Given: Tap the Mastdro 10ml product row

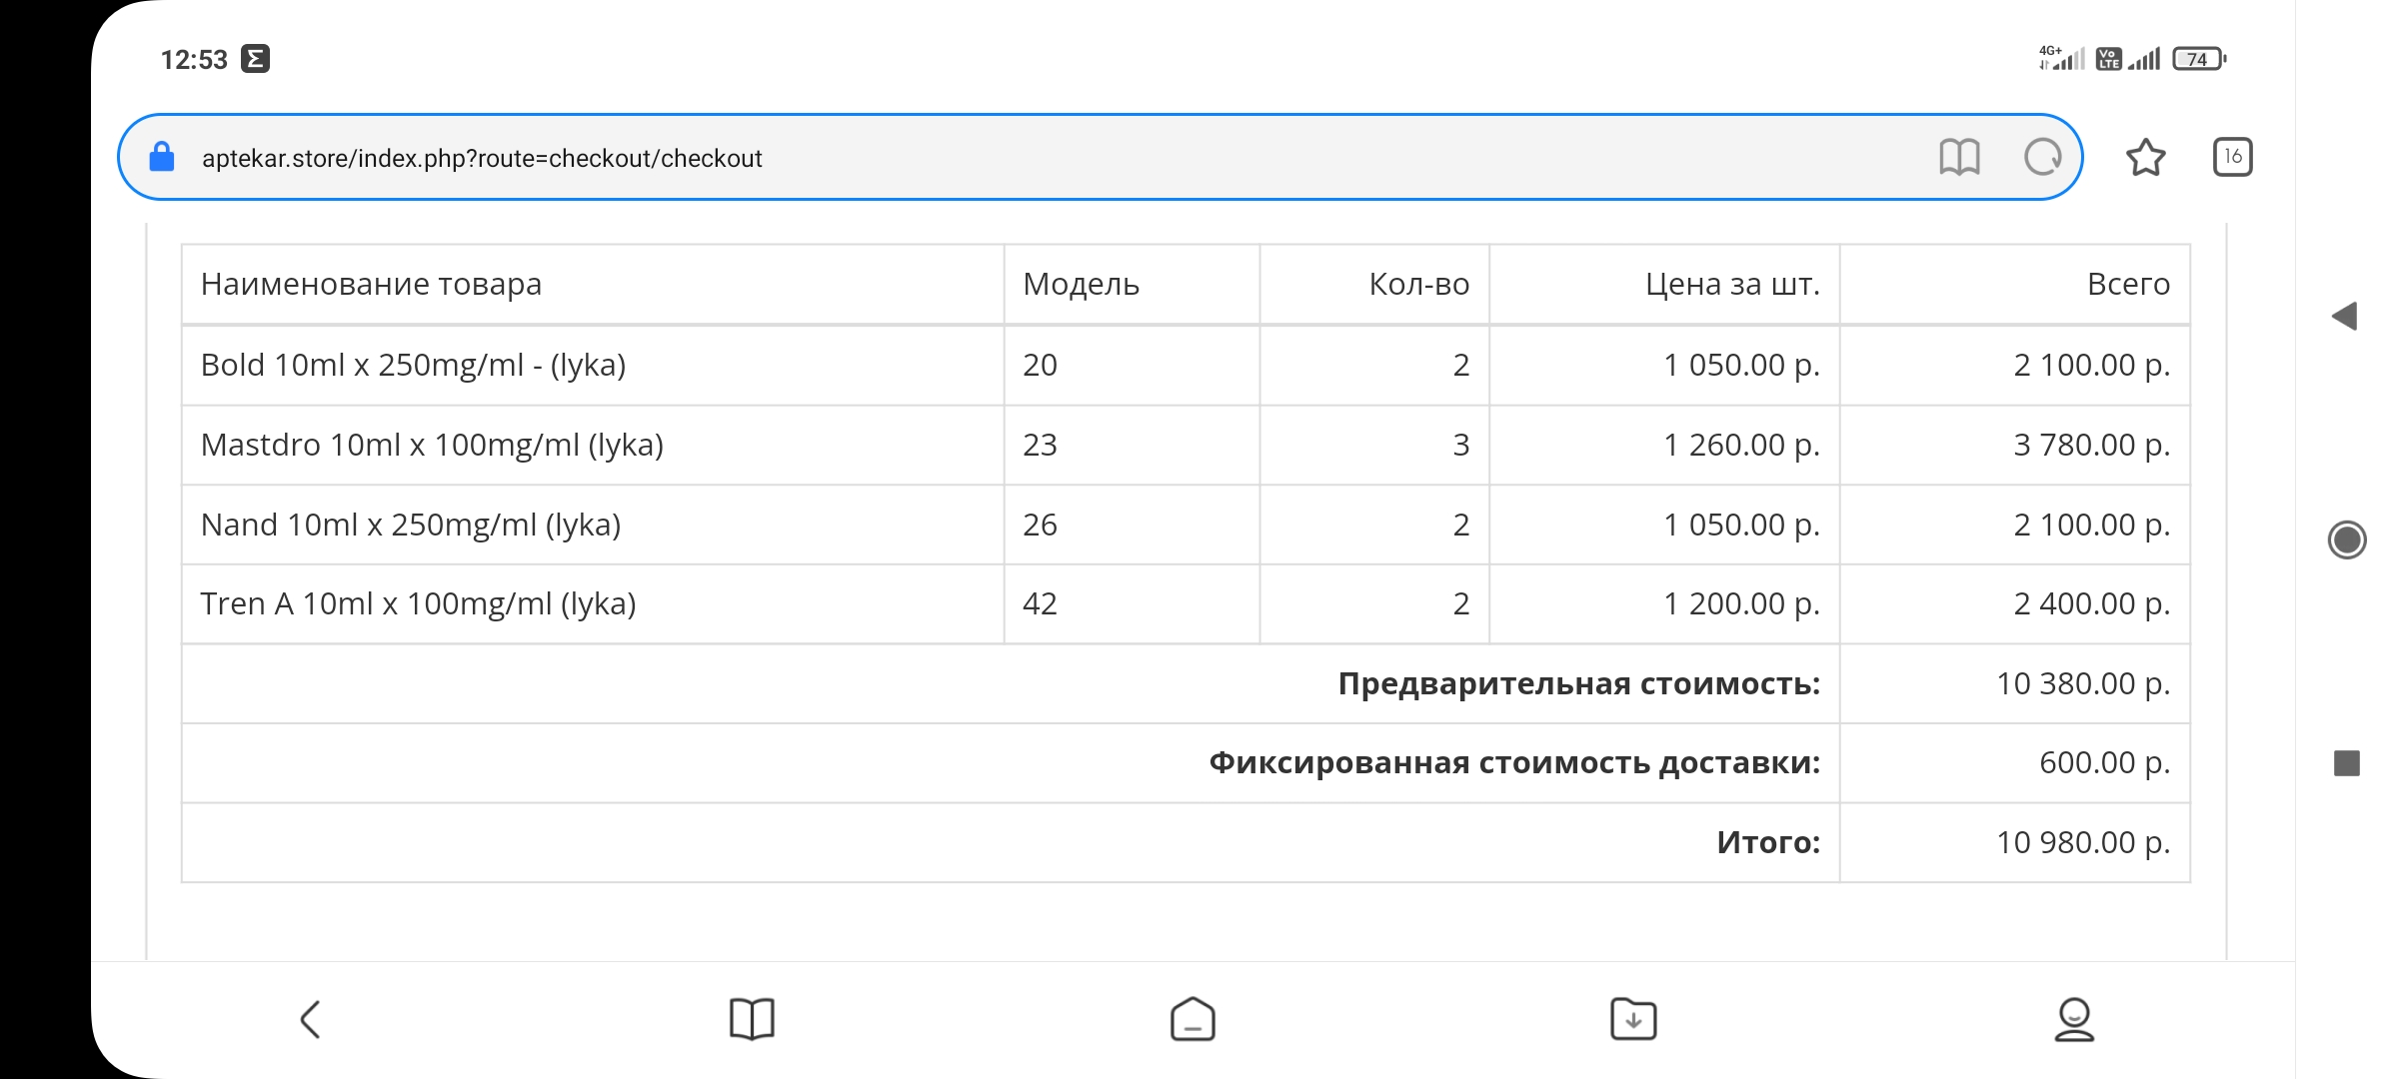Looking at the screenshot, I should [x=432, y=445].
